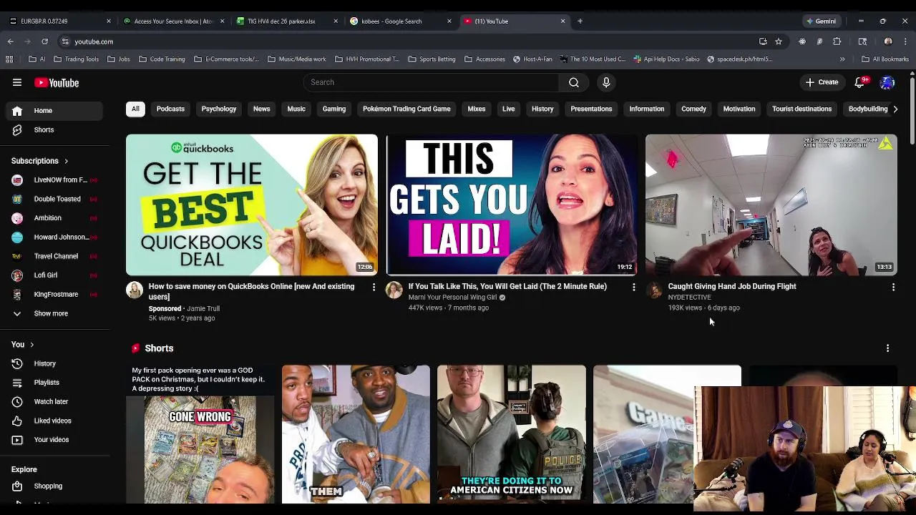Select the Music filter chip

click(296, 109)
